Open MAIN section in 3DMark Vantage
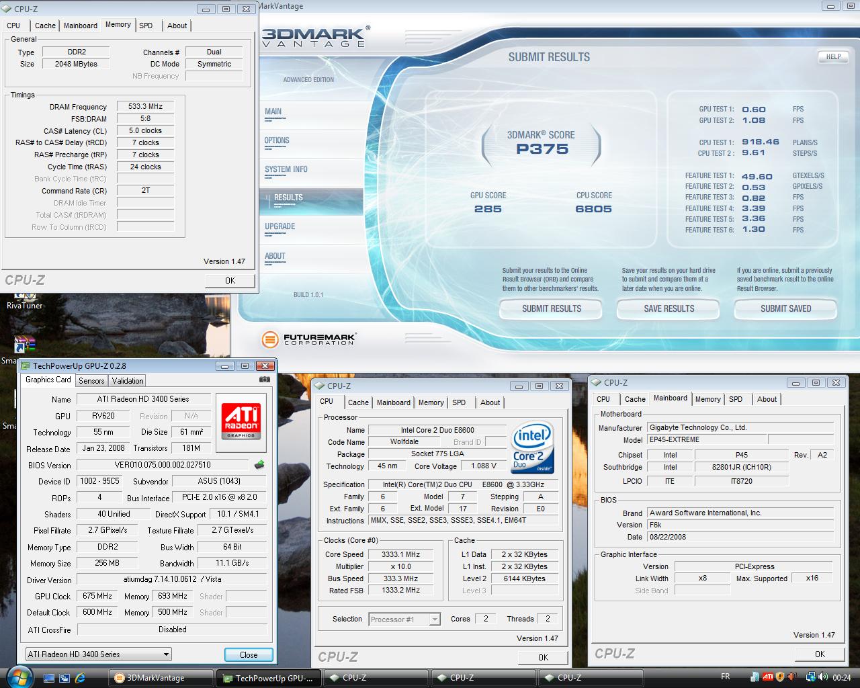860x688 pixels. tap(273, 112)
